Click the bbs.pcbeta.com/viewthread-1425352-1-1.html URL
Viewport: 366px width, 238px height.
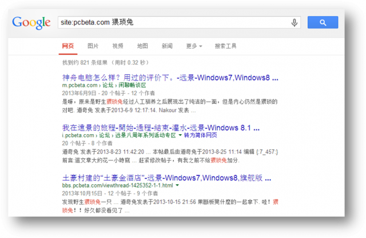tap(118, 185)
